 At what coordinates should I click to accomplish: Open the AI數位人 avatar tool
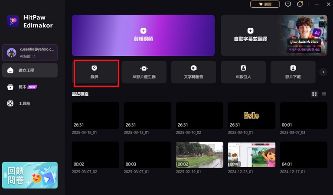243,72
